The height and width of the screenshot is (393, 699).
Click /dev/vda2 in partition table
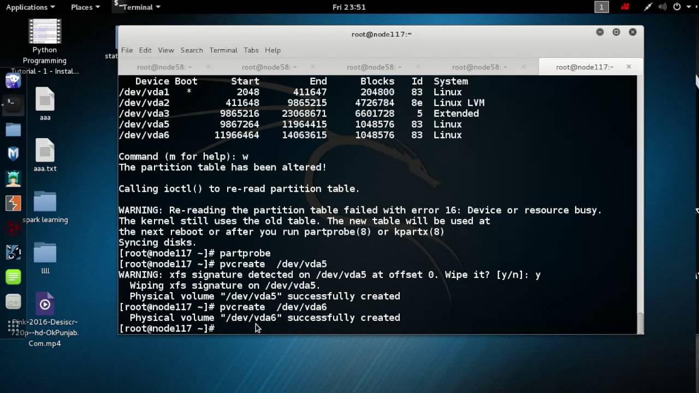144,103
